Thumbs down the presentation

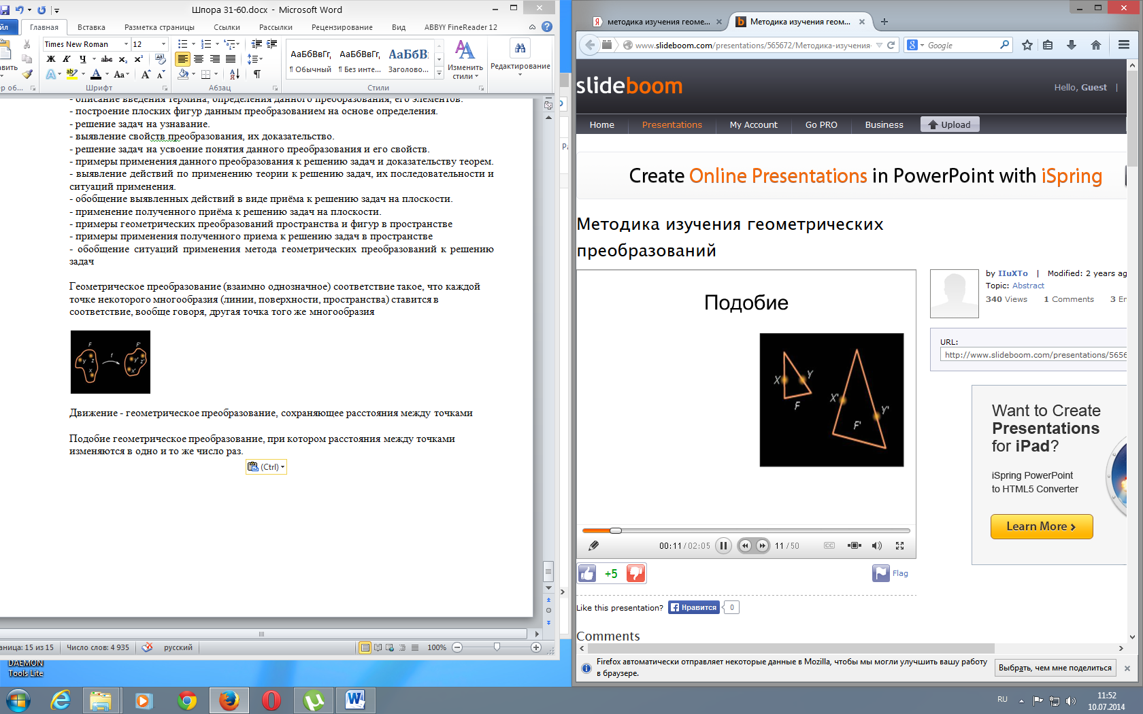tap(635, 574)
